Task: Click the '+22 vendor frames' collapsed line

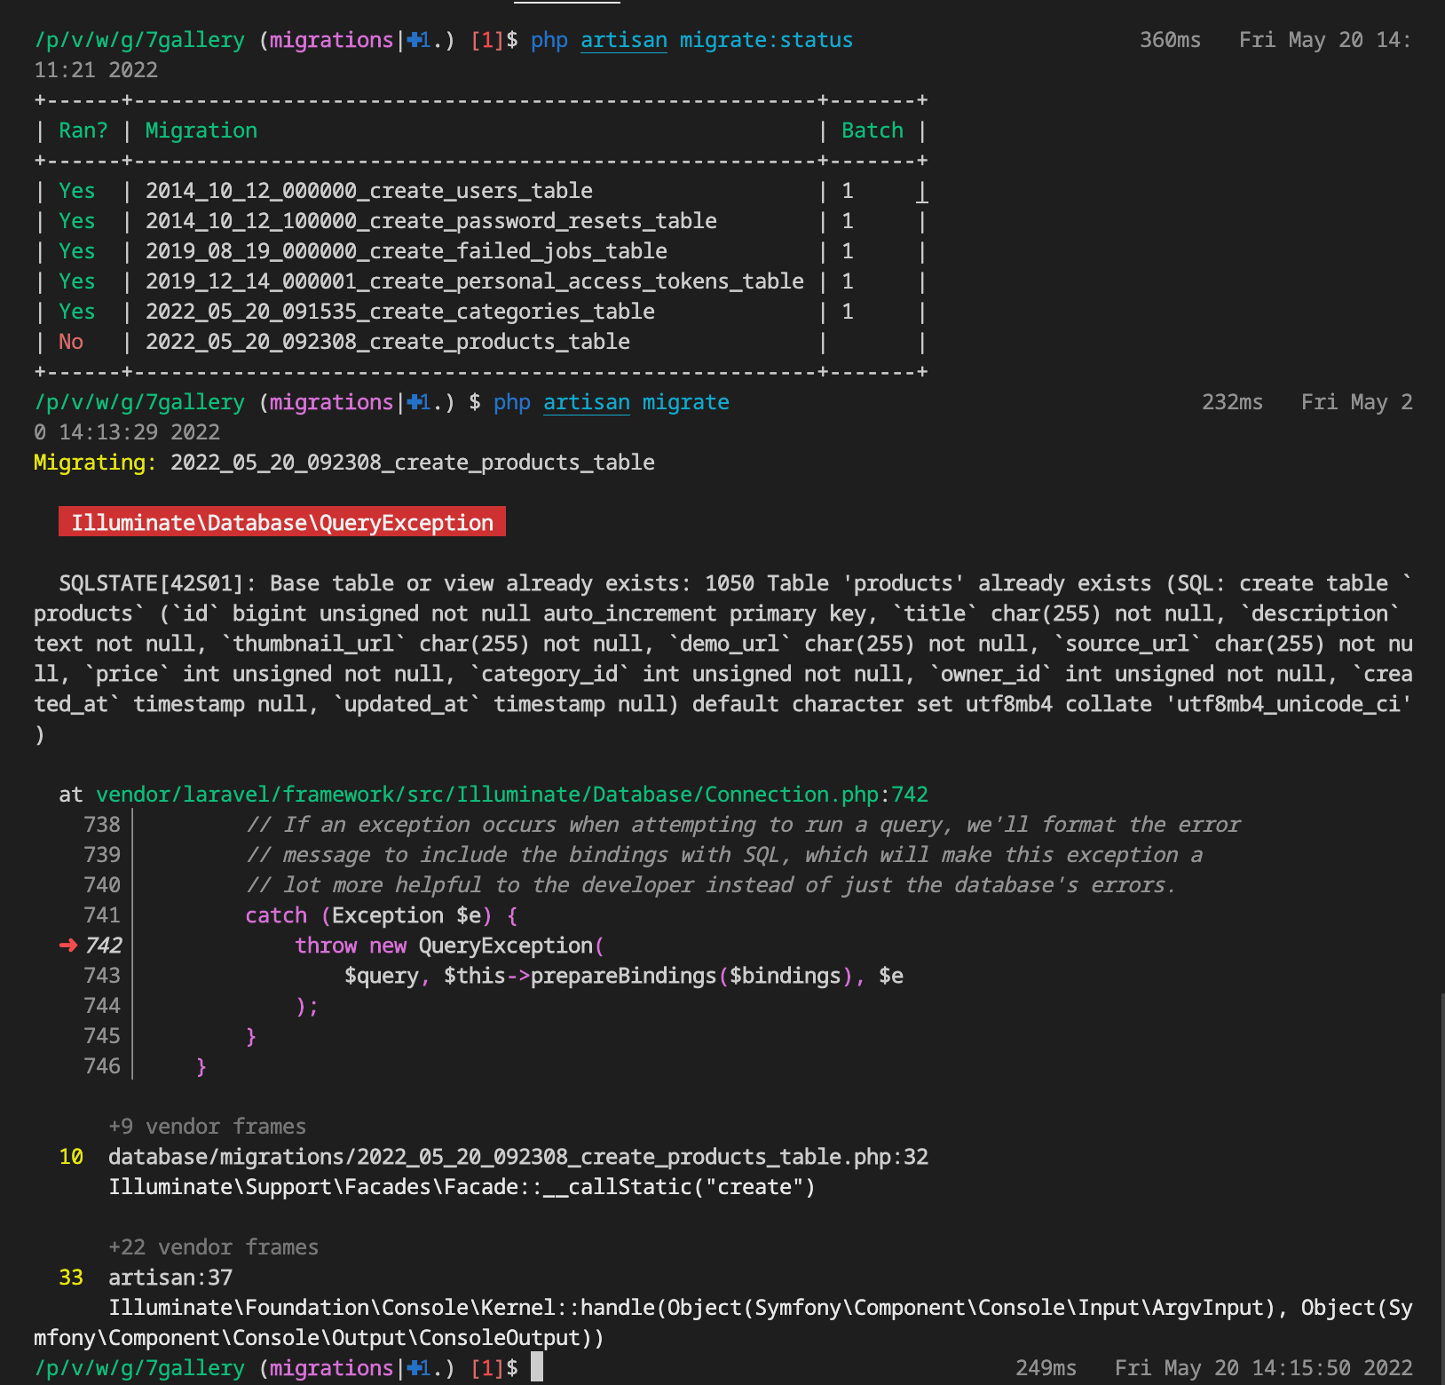Action: (x=213, y=1247)
